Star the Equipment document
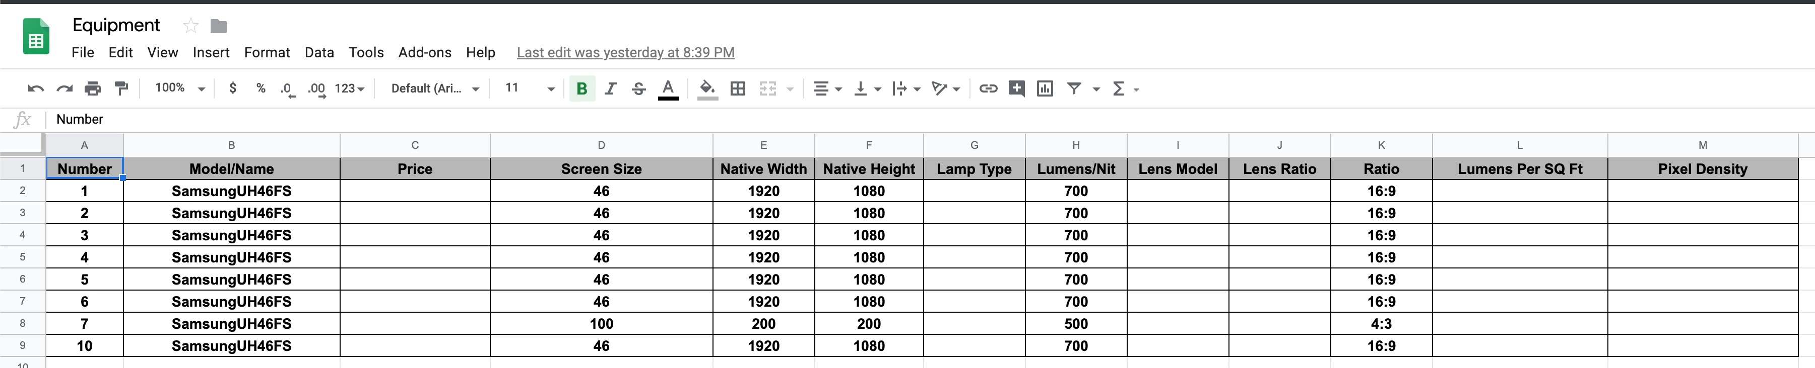Image resolution: width=1815 pixels, height=368 pixels. [190, 26]
